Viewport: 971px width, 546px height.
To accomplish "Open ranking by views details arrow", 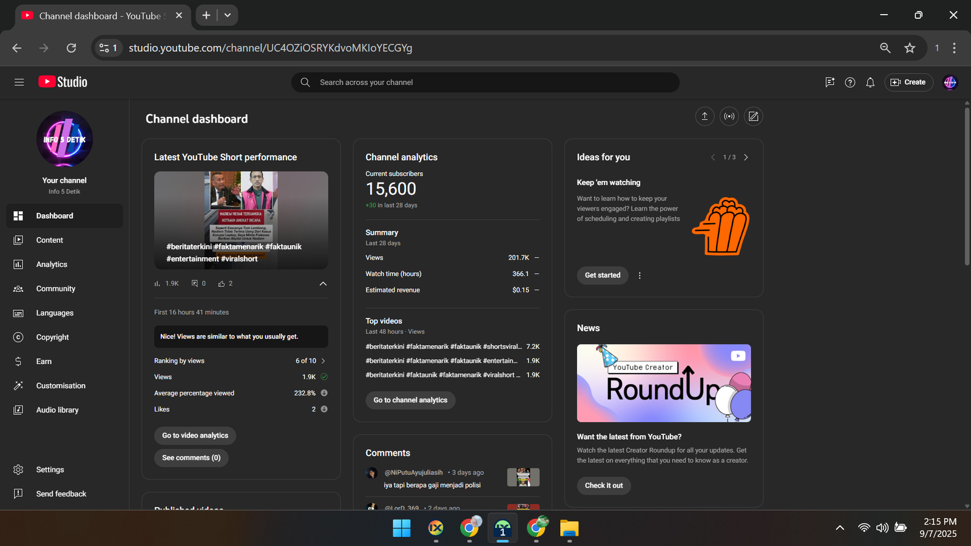I will (x=323, y=361).
